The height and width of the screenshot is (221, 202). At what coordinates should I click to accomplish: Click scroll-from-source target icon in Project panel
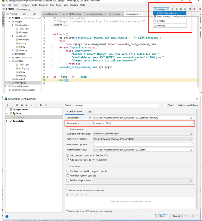24,14
